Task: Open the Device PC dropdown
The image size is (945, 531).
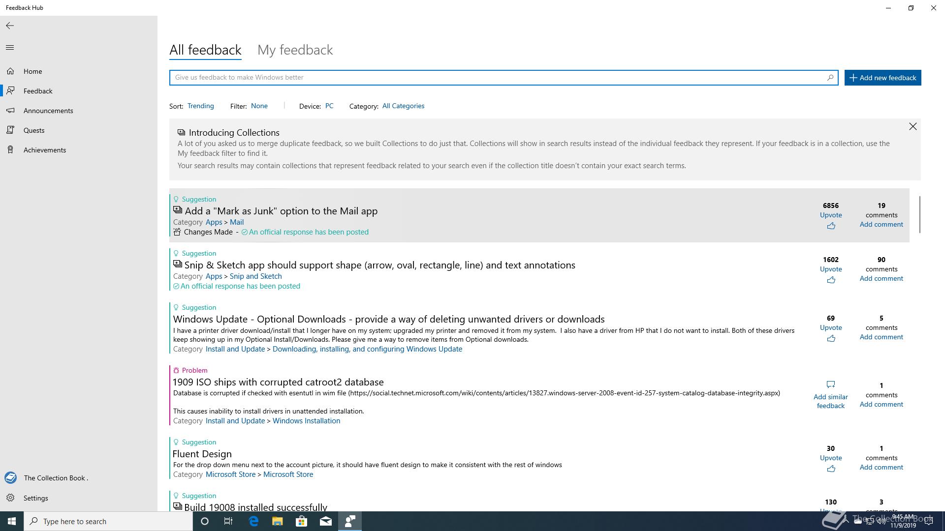Action: point(329,106)
